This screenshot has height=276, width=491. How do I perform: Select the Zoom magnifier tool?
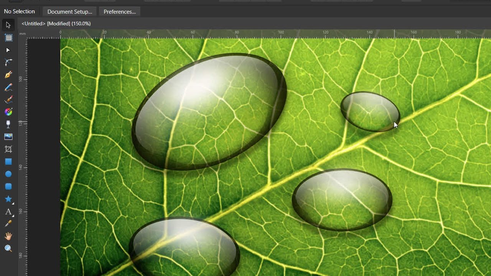click(8, 248)
